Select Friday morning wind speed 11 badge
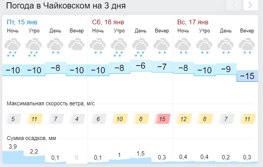The width and height of the screenshot is (263, 167). (x=34, y=119)
